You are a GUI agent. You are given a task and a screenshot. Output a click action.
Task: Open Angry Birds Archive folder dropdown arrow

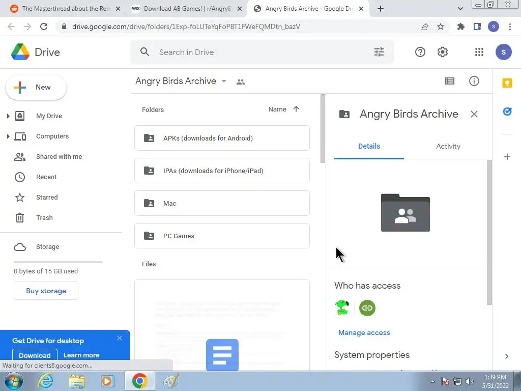tap(224, 81)
